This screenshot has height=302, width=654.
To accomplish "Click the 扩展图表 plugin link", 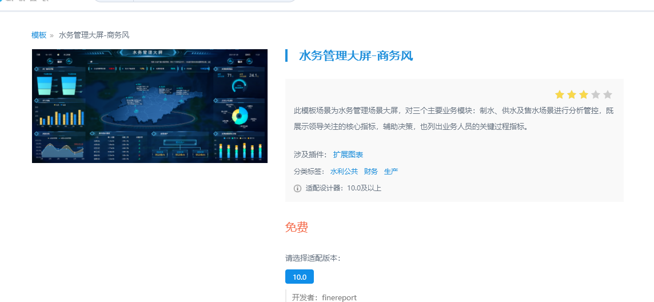I will click(348, 155).
